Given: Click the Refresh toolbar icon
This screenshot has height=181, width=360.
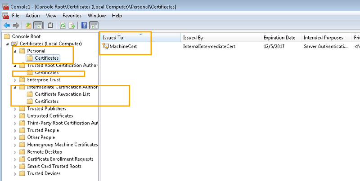Looking at the screenshot, I should click(x=63, y=25).
